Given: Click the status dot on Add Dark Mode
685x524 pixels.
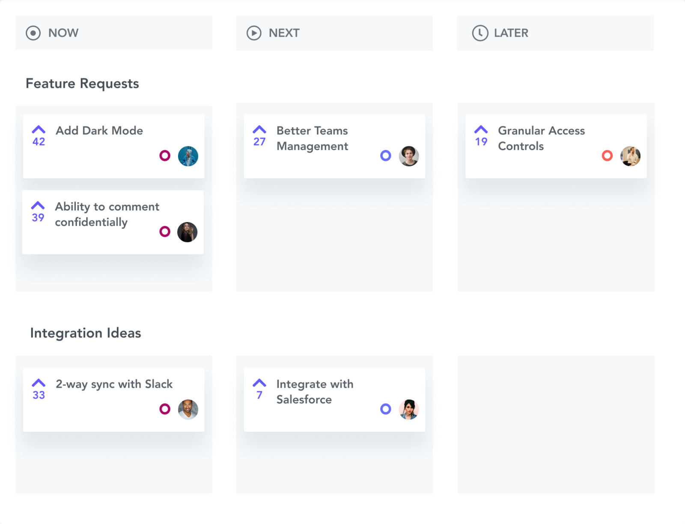Looking at the screenshot, I should click(x=164, y=156).
